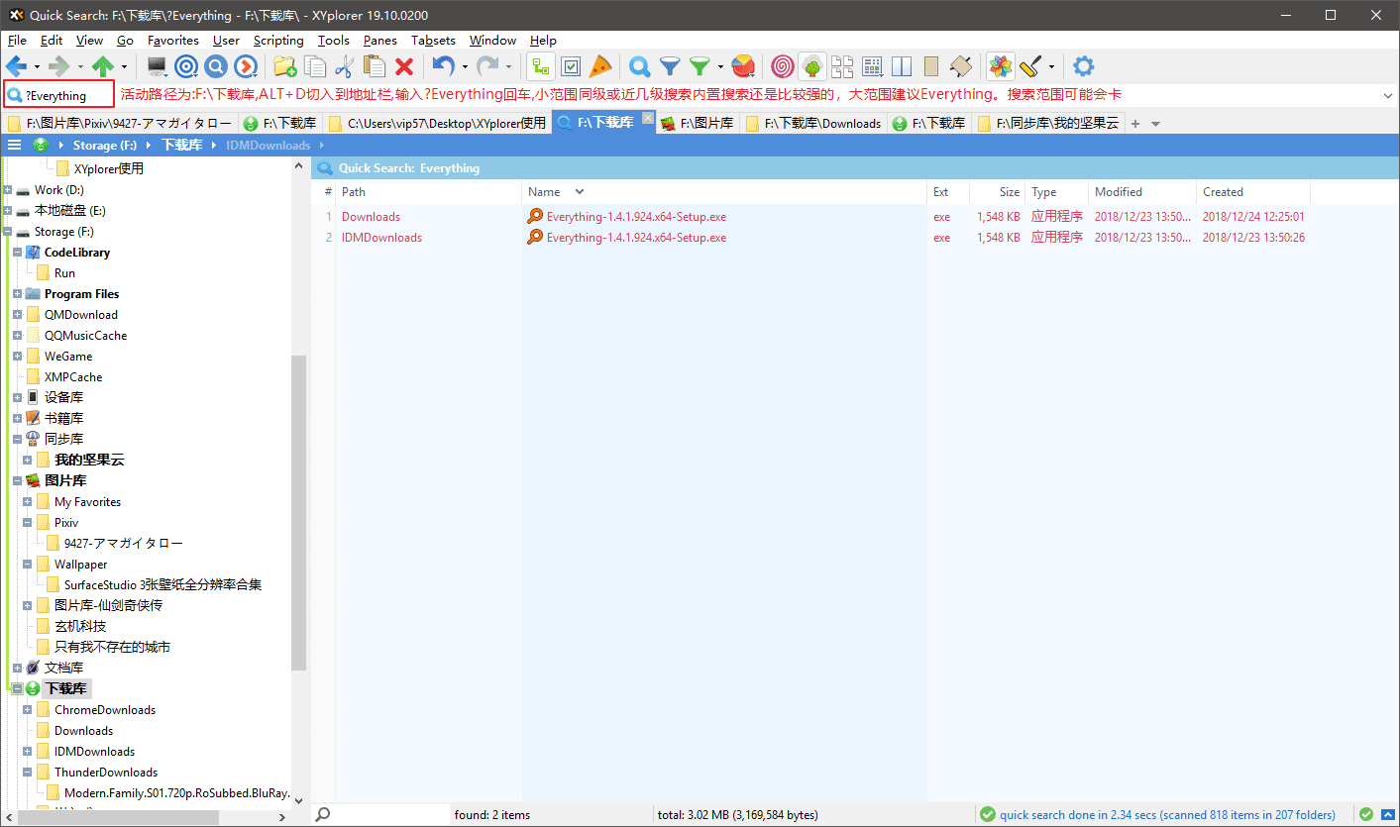The height and width of the screenshot is (827, 1400).
Task: Toggle the selection checkbox toolbar icon
Action: (571, 66)
